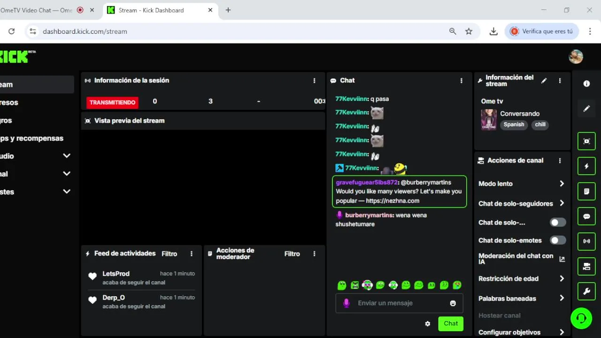This screenshot has height=338, width=601.
Task: Expand Chat de solo-seguidores options
Action: (x=521, y=203)
